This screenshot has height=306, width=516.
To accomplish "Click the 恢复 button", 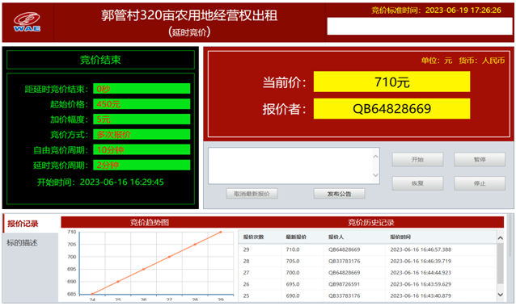I will [x=417, y=183].
